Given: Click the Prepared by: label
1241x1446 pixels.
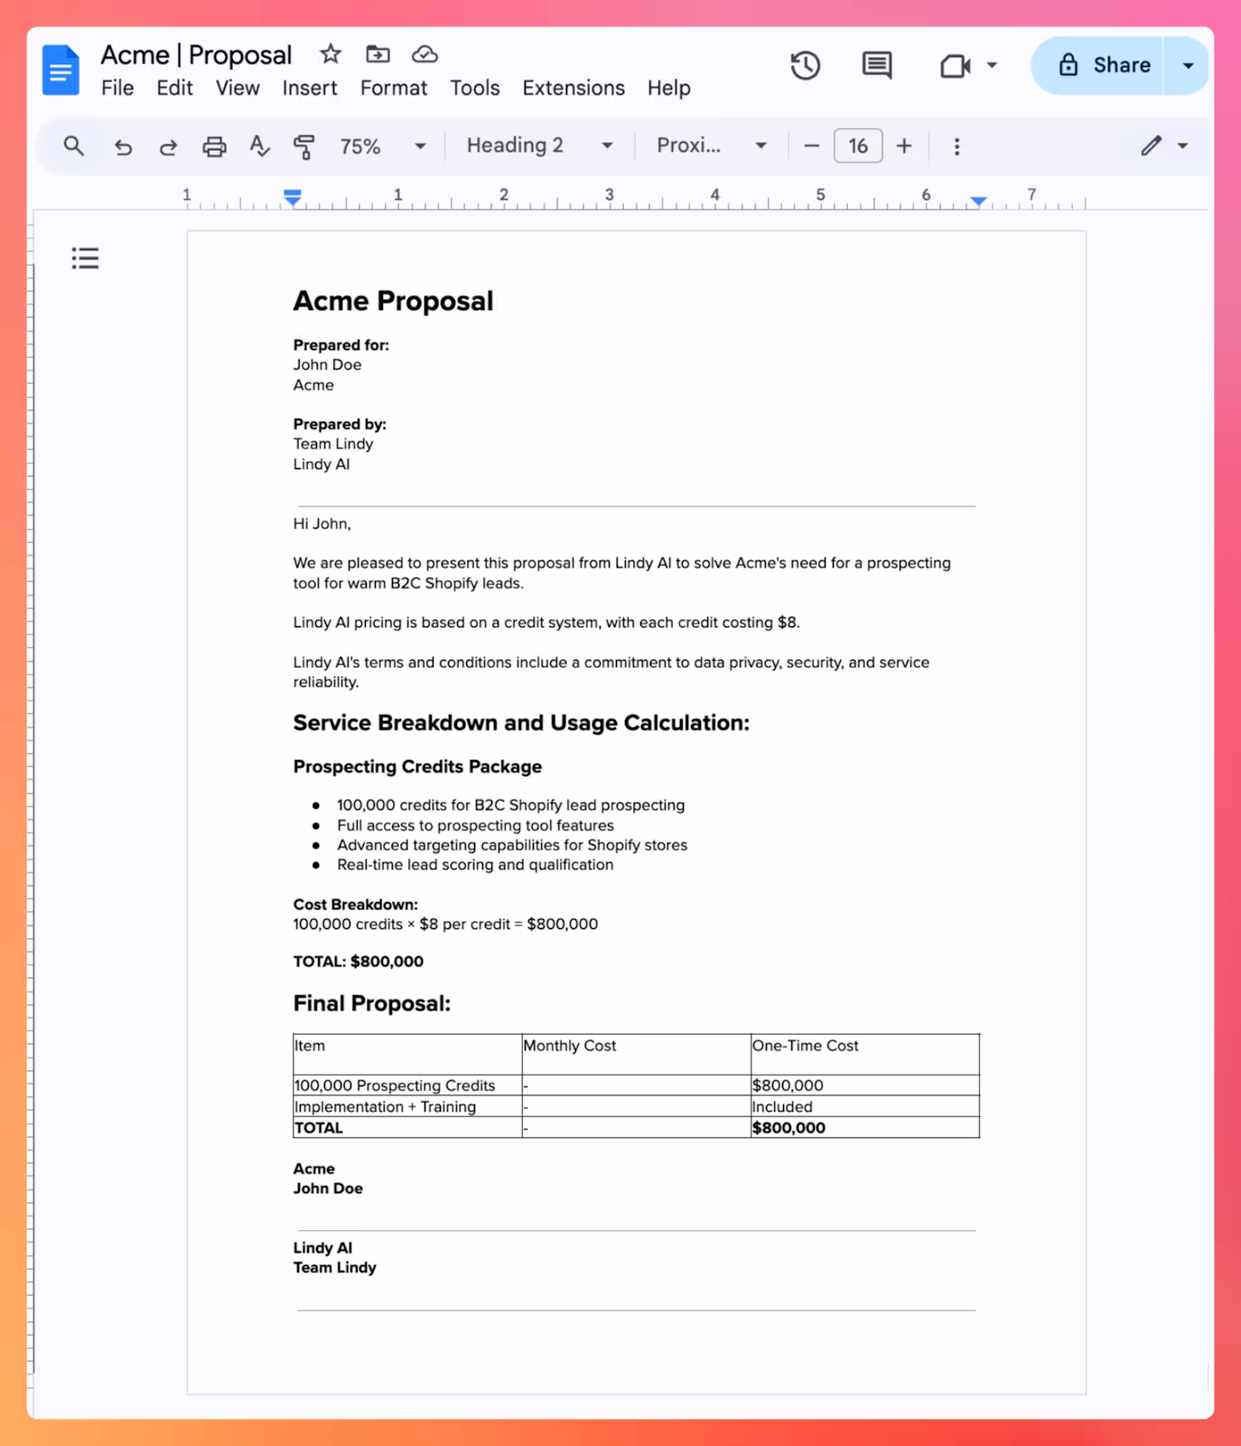Looking at the screenshot, I should point(340,424).
